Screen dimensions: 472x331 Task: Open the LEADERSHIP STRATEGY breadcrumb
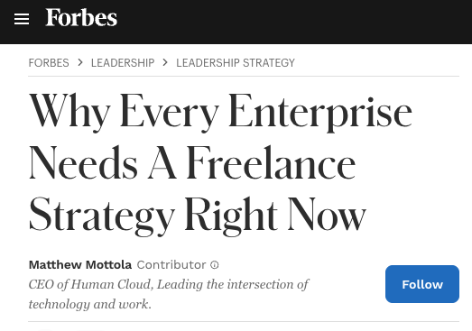click(x=236, y=63)
